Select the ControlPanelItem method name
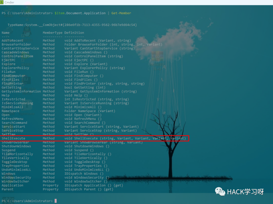The width and height of the screenshot is (273, 204). coord(17,56)
